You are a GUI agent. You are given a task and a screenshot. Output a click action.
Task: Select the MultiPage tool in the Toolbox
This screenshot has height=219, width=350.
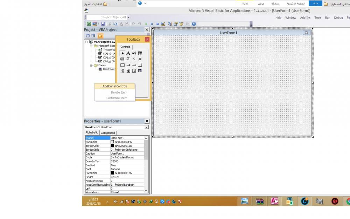[140, 65]
